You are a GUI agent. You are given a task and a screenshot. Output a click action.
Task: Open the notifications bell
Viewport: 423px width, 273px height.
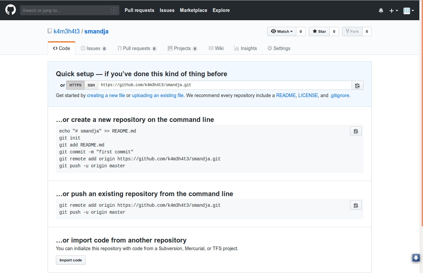[381, 10]
